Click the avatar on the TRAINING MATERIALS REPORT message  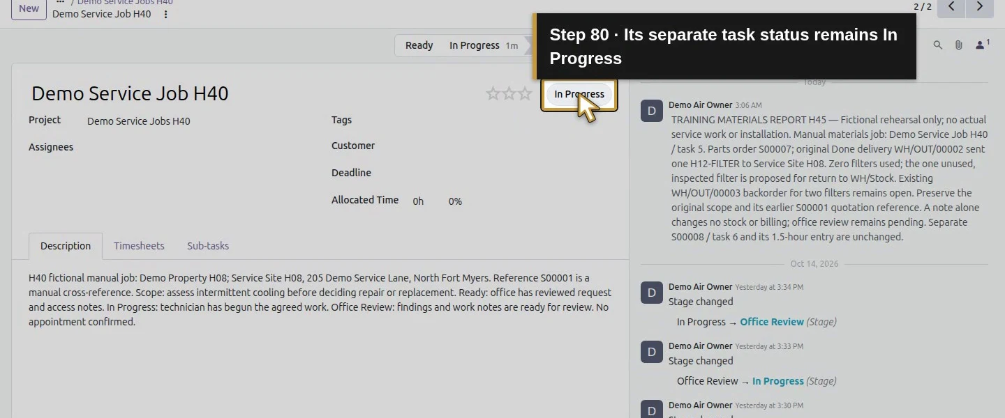pos(652,111)
